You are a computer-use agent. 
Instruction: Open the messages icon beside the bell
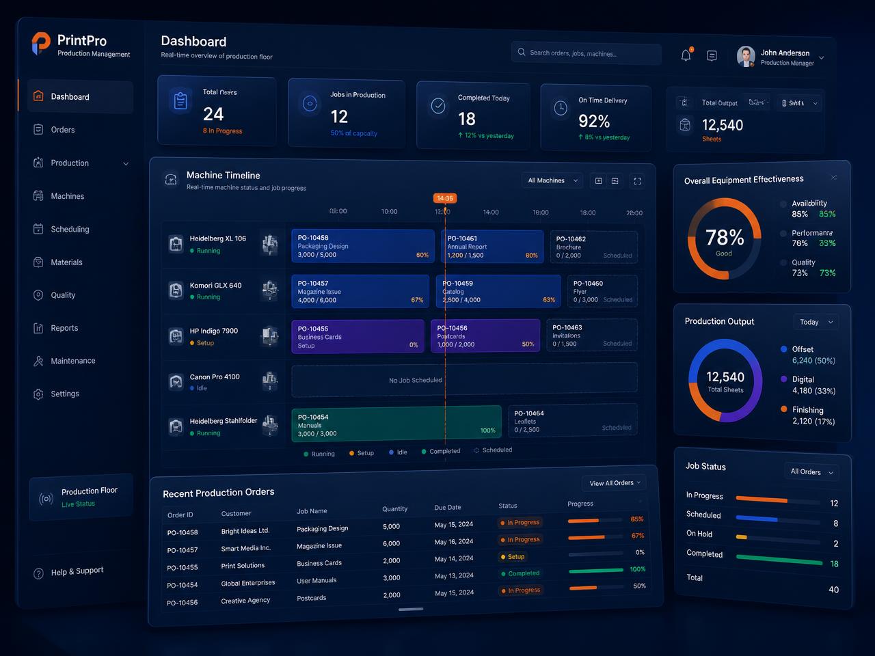(712, 56)
